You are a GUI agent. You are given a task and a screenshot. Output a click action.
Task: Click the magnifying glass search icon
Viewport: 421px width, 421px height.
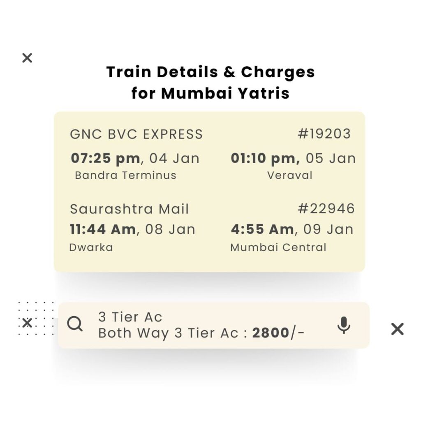[75, 324]
